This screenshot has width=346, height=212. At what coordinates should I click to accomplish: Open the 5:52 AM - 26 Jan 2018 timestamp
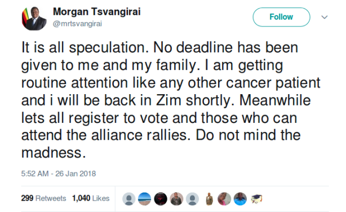pyautogui.click(x=59, y=174)
